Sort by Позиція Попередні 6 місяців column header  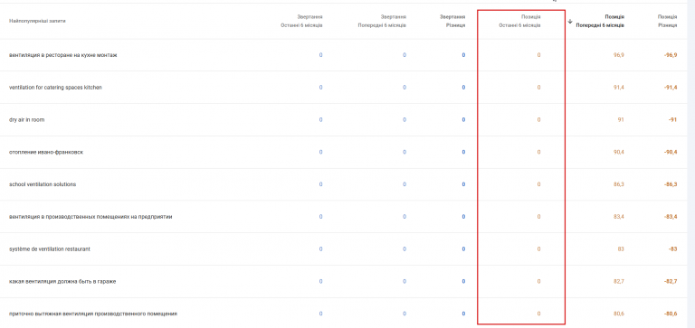point(600,21)
